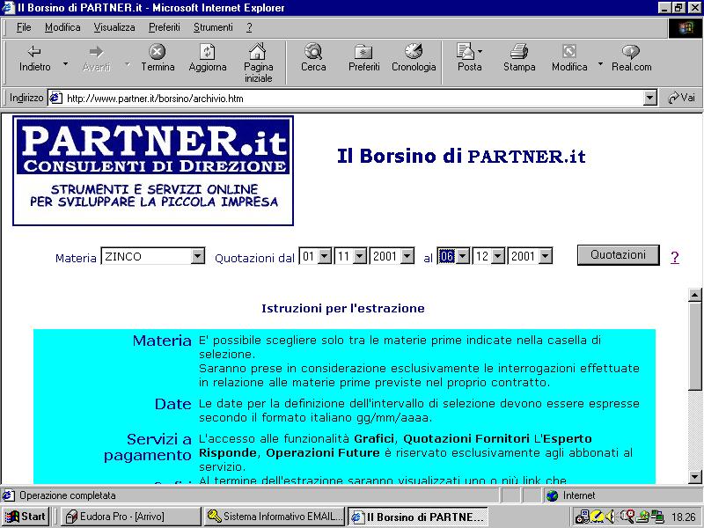Open the Modifica menu
Screen dimensions: 704x528
pos(62,27)
